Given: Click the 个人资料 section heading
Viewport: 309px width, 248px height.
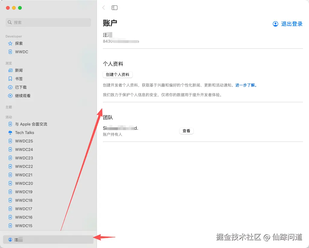Looking at the screenshot, I should (113, 64).
